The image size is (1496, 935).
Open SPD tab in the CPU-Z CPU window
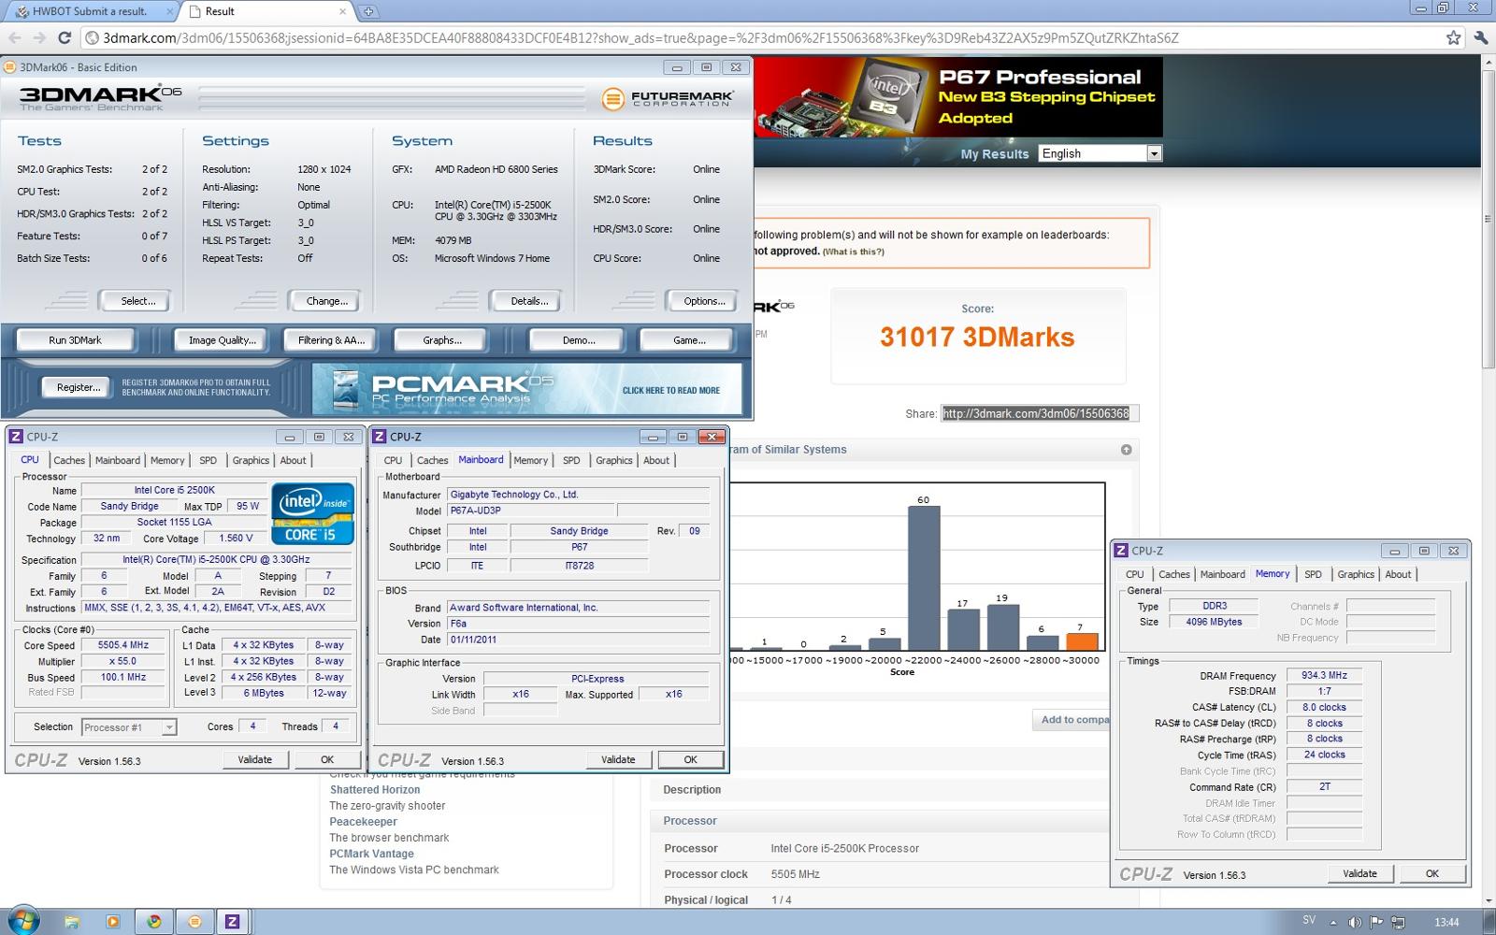point(208,460)
